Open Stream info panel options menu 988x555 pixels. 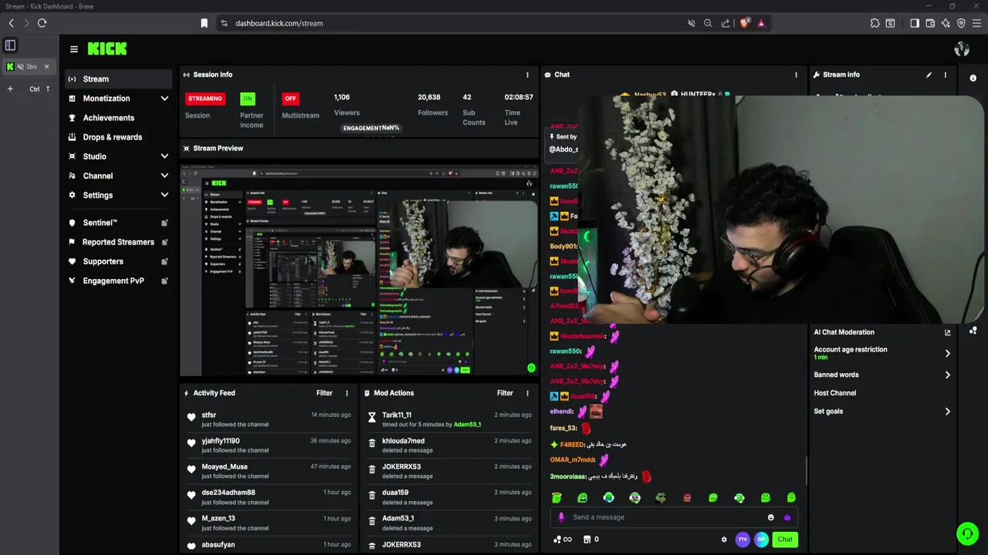click(x=946, y=75)
